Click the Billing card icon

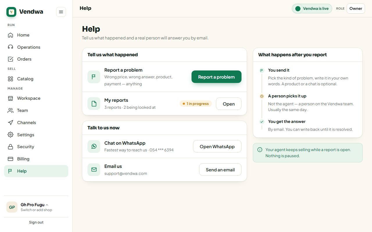pyautogui.click(x=10, y=159)
